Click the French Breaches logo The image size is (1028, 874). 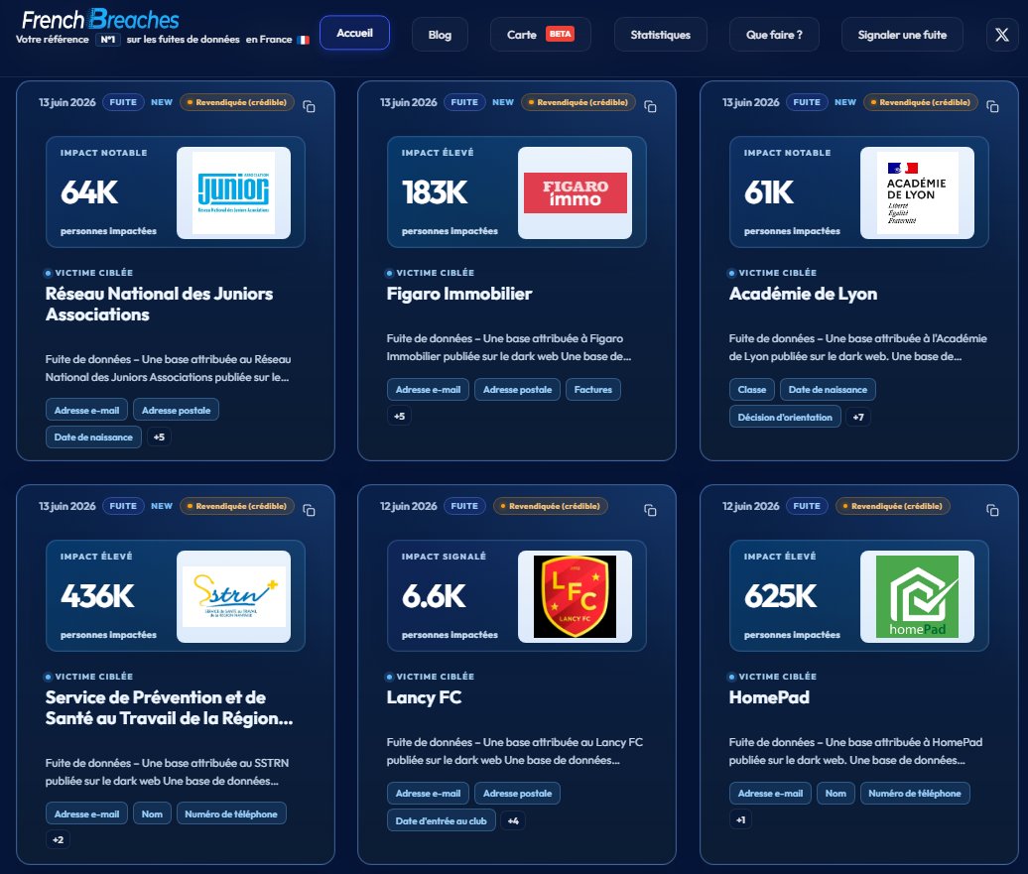[99, 20]
